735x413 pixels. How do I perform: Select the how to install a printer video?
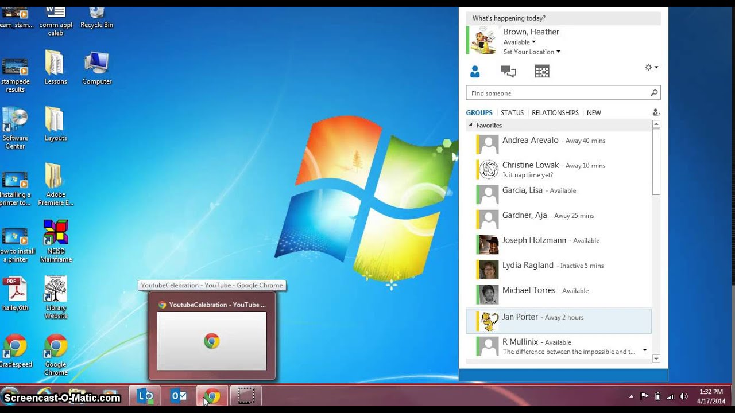coord(16,245)
